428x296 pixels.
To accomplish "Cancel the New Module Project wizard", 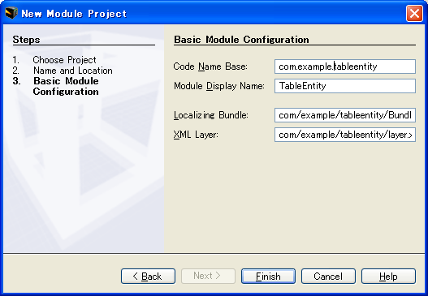I will 328,276.
